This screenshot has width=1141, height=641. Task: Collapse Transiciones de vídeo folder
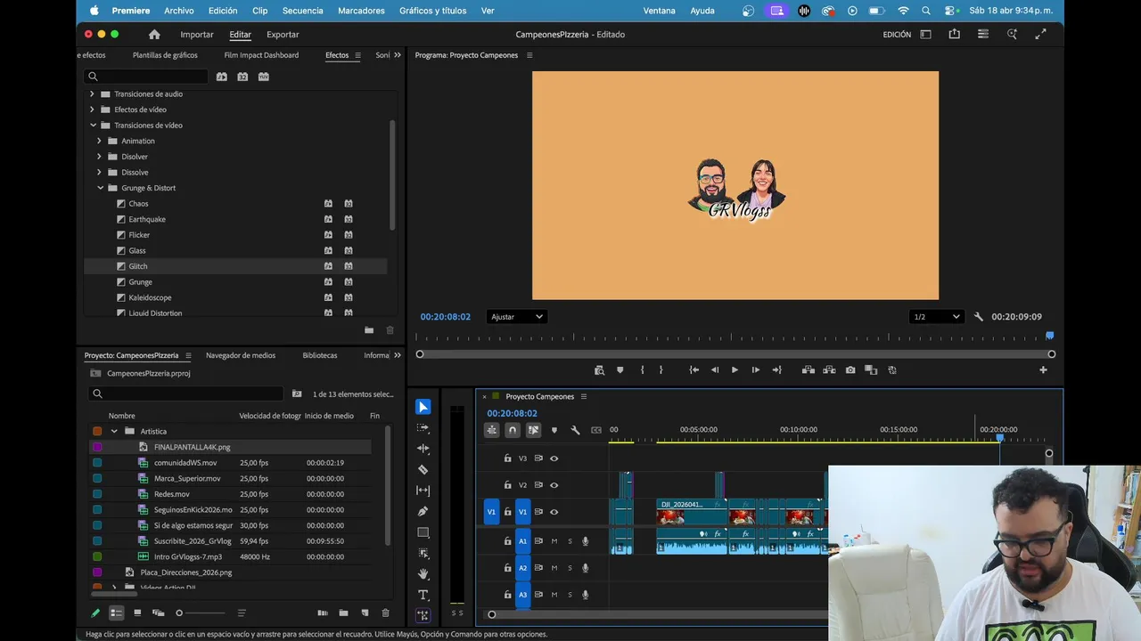click(x=92, y=126)
